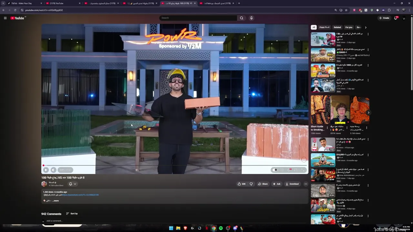The width and height of the screenshot is (413, 232).
Task: Focus the YouTube search box
Action: tap(198, 18)
